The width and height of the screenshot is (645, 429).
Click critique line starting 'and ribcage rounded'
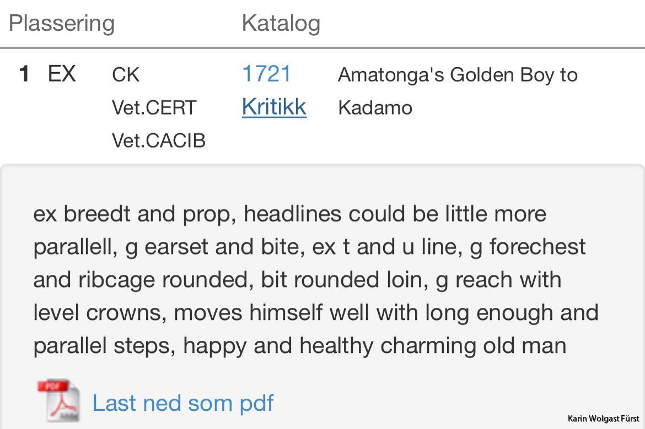click(x=297, y=280)
